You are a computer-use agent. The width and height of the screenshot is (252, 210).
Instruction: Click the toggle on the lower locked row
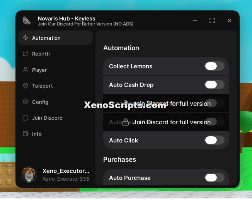[215, 122]
